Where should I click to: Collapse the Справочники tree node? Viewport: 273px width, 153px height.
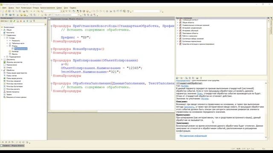[2, 35]
